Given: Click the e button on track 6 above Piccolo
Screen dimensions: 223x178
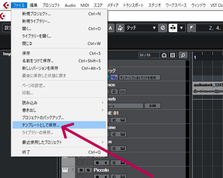Looking at the screenshot, I should point(114,163).
